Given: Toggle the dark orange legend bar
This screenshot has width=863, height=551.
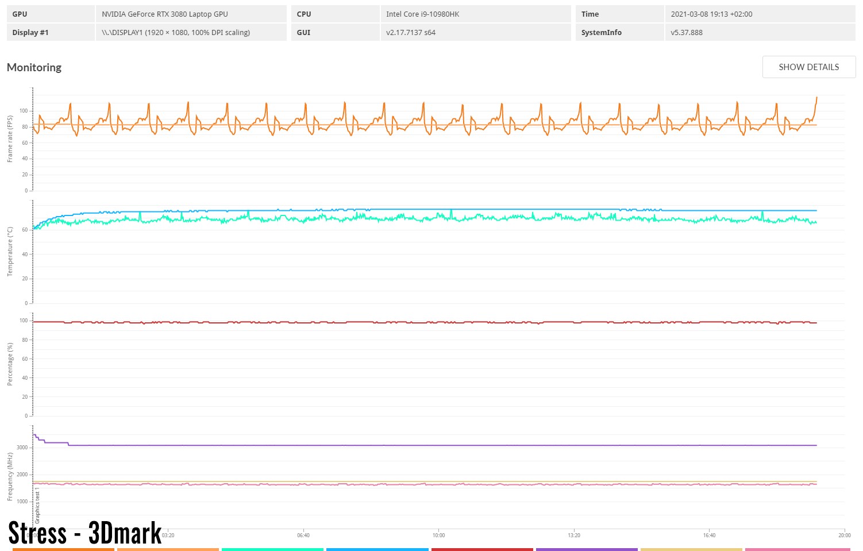Looking at the screenshot, I should 63,549.
